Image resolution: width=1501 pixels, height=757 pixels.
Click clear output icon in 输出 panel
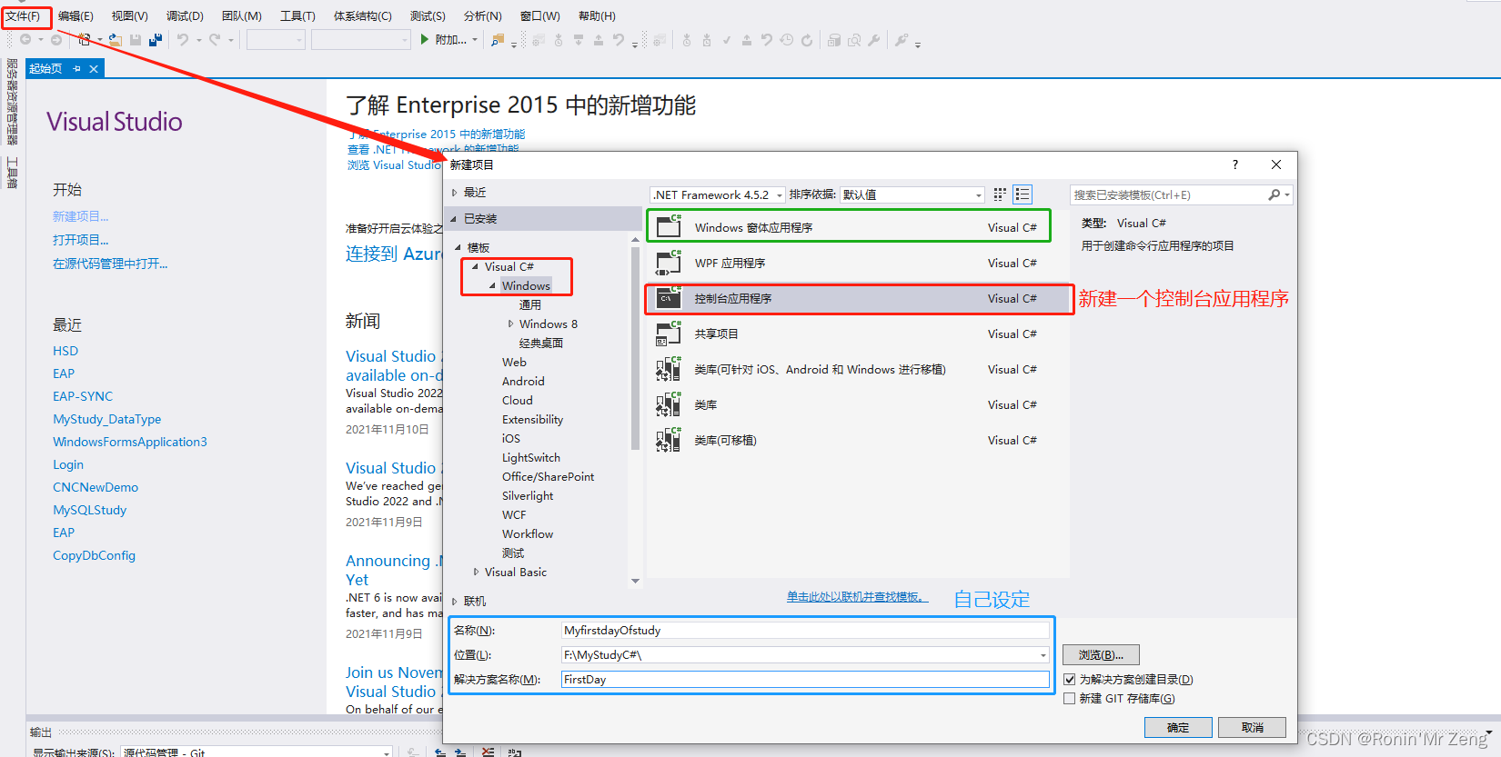[489, 752]
